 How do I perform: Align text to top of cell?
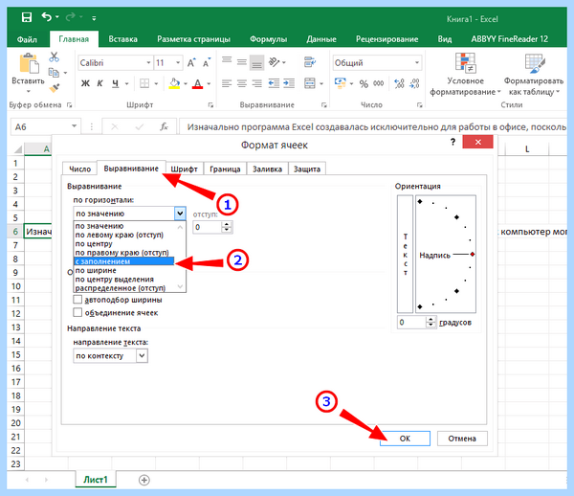coord(227,60)
